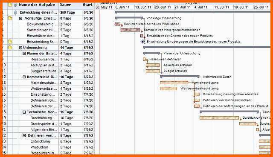Collapse the Vorläufige Einsc... task group

tap(20, 18)
